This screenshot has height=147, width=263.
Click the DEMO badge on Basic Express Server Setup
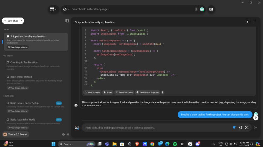pyautogui.click(x=59, y=103)
